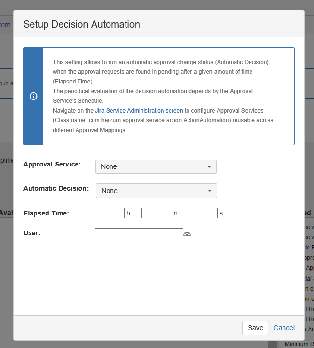314x348 pixels.
Task: Follow the Jira Service Administration screen link
Action: tap(139, 111)
